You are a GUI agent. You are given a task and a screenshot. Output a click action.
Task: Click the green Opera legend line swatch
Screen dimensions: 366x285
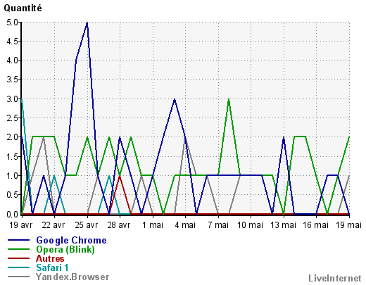coord(19,249)
